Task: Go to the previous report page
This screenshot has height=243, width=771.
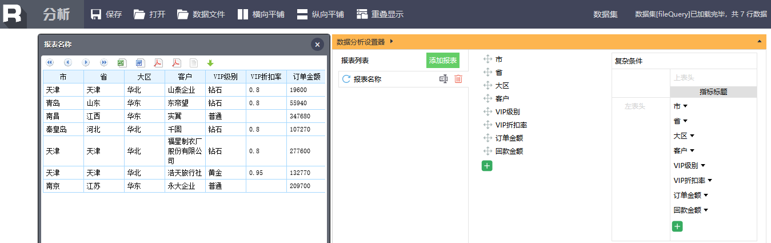Action: point(68,62)
